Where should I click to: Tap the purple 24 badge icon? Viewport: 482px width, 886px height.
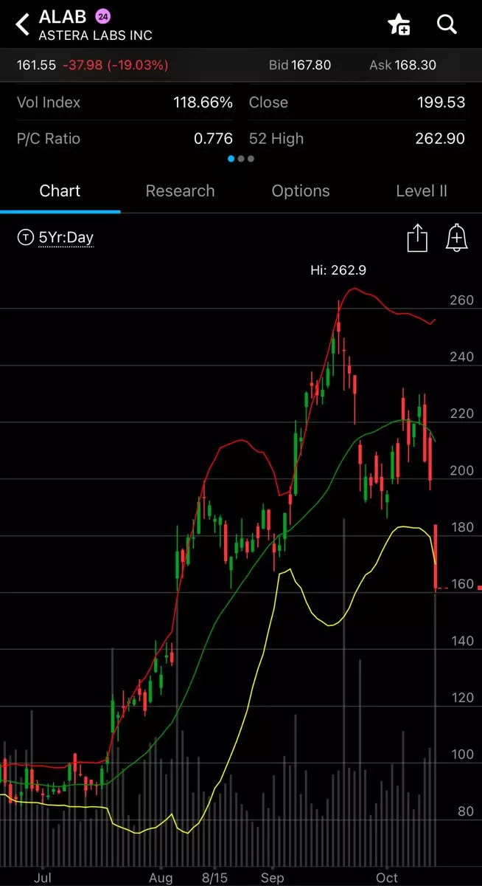[x=102, y=16]
